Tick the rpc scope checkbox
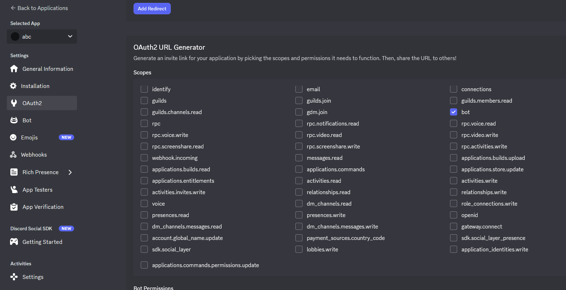Image resolution: width=566 pixels, height=290 pixels. pos(144,123)
